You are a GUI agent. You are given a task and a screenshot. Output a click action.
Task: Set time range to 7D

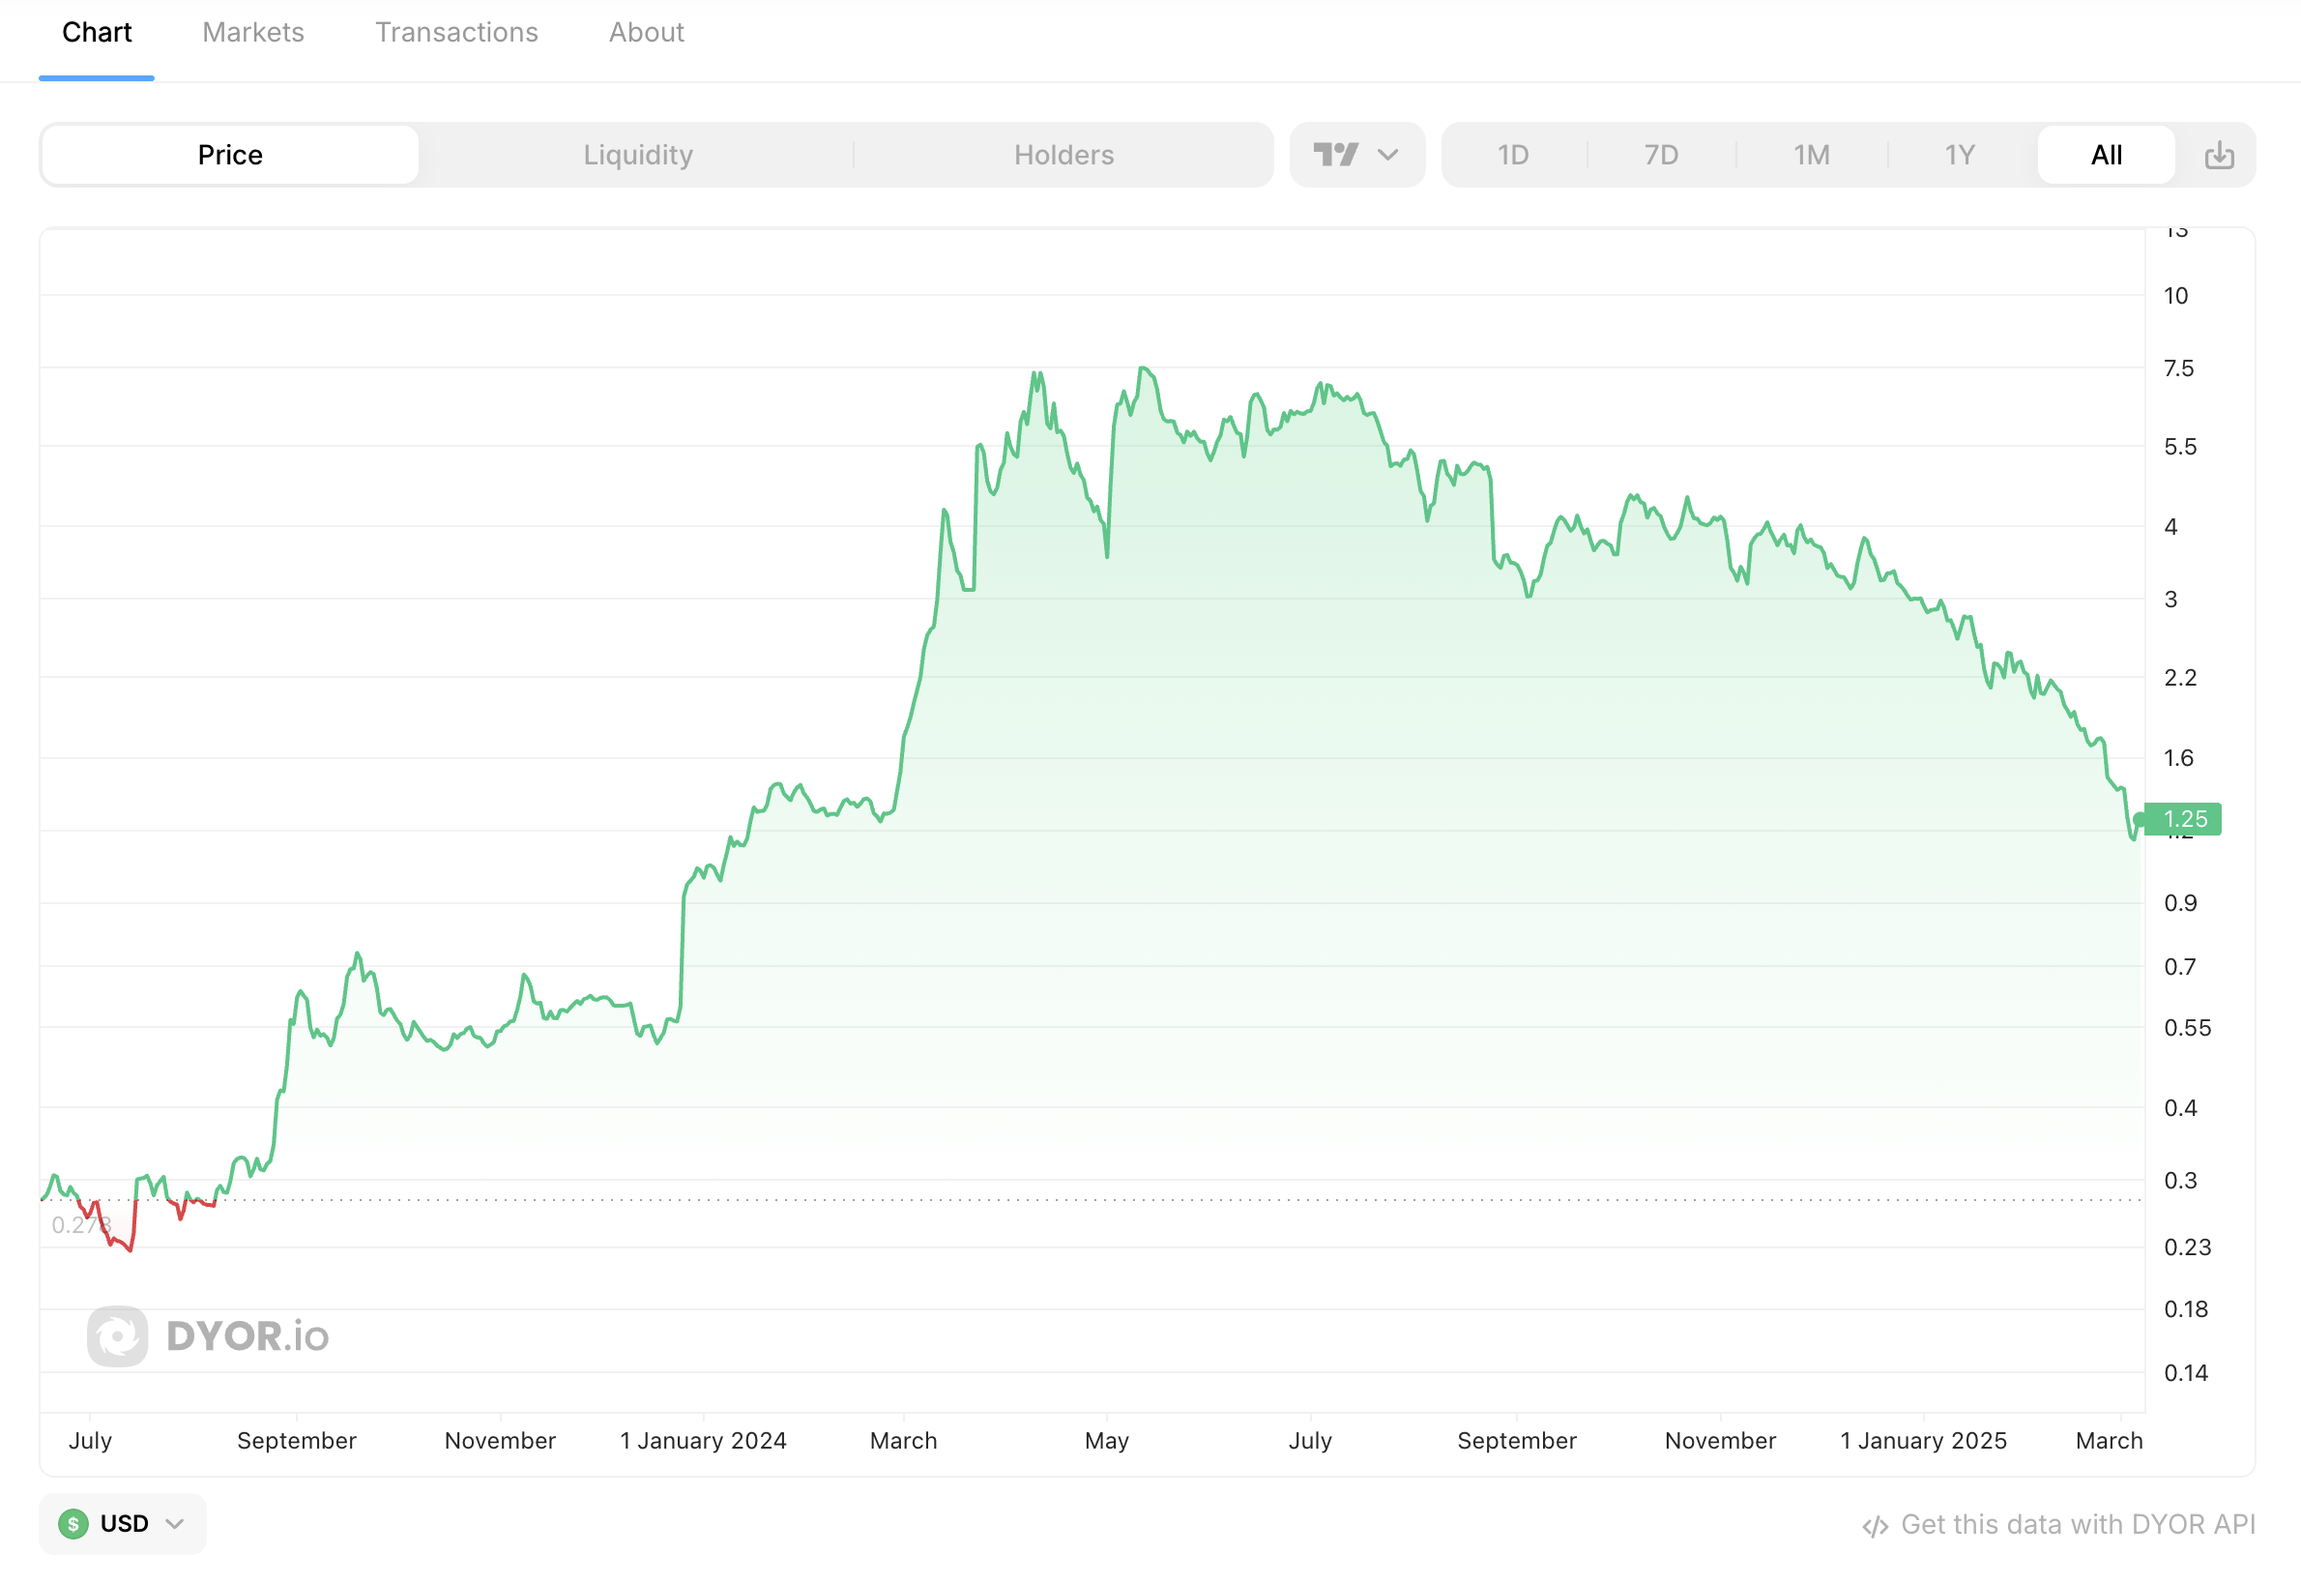pyautogui.click(x=1661, y=155)
